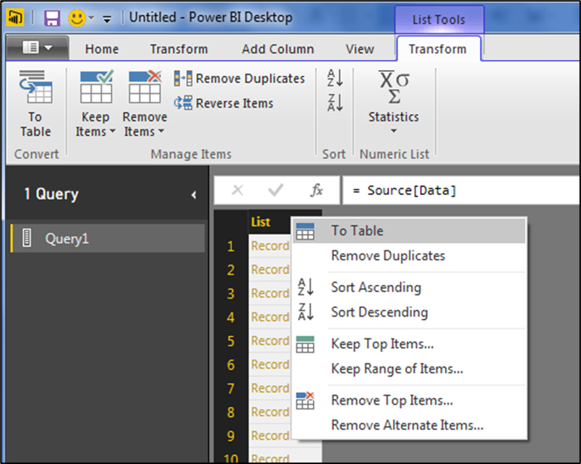Click the List column header
Viewport: 581px width, 464px height.
point(269,222)
